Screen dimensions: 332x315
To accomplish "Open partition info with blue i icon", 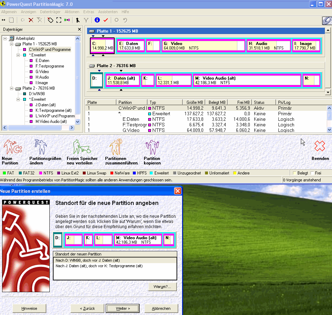I will (97, 20).
